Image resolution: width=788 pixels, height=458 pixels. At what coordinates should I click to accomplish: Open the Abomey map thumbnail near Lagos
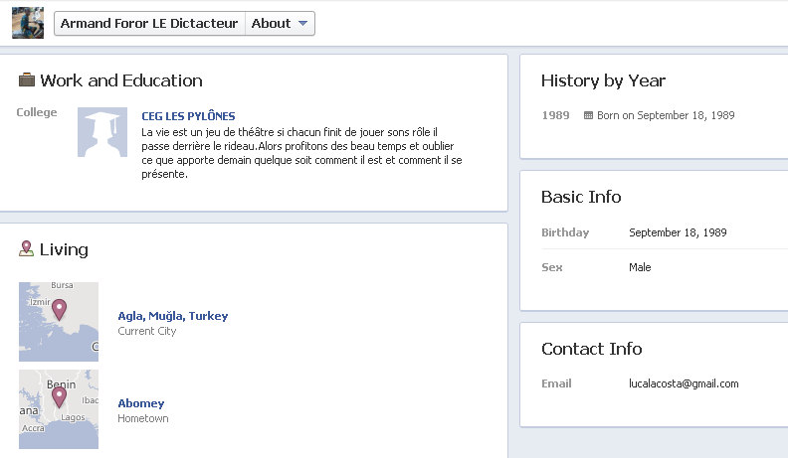[59, 408]
